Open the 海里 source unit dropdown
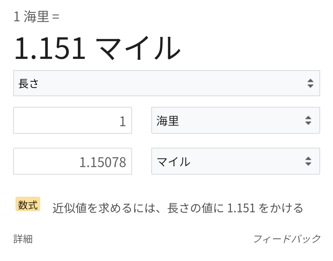The width and height of the screenshot is (333, 261). click(235, 120)
